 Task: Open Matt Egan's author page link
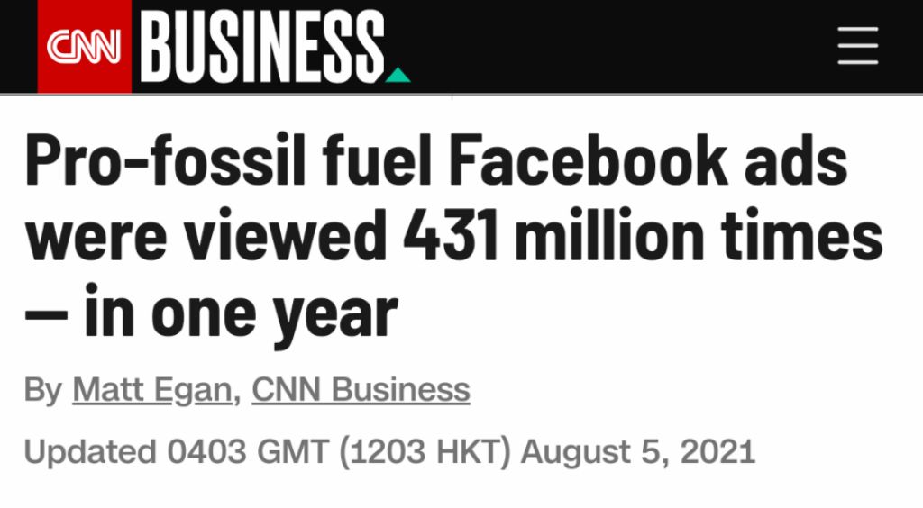(x=151, y=390)
